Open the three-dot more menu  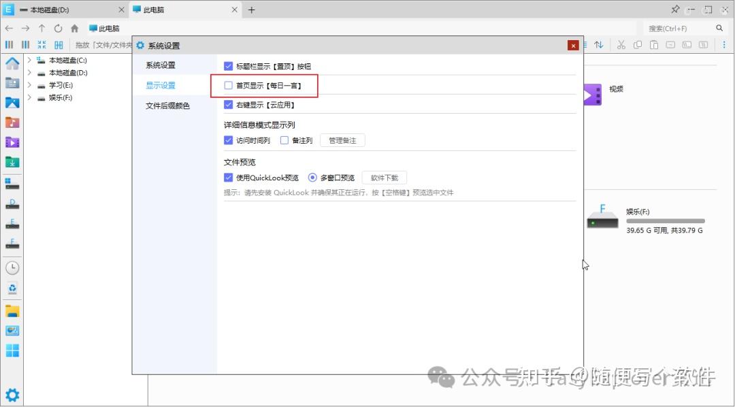tap(724, 45)
